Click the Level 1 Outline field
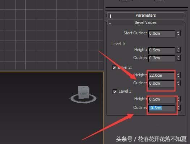Screen dimensions: 190x144 (162, 58)
